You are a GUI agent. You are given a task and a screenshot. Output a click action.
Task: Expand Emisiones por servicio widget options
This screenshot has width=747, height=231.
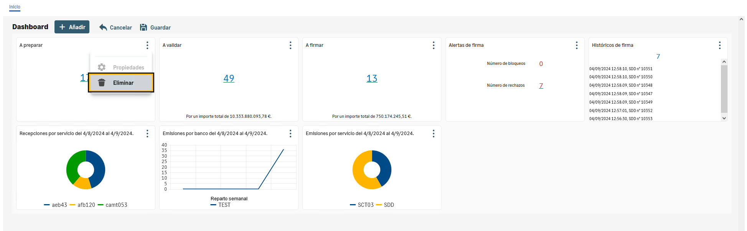pyautogui.click(x=434, y=134)
